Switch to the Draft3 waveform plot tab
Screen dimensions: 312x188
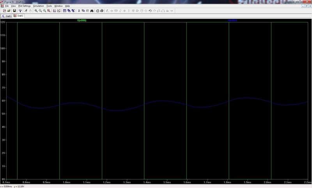tap(18, 16)
